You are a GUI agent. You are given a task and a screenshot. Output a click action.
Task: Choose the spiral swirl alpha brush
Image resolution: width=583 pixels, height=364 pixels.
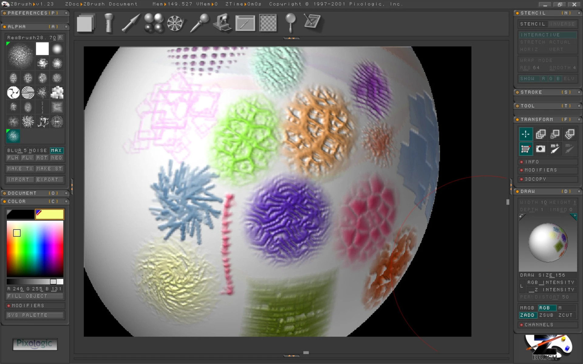[x=28, y=93]
